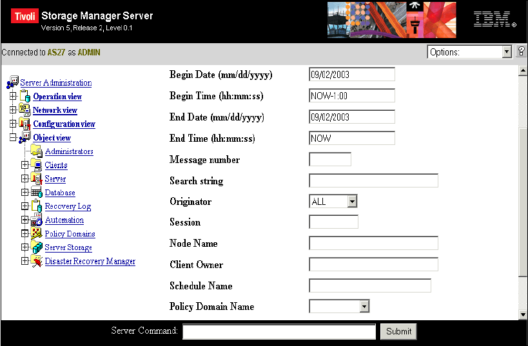Focus the Schedule Name field
The height and width of the screenshot is (346, 528).
tap(370, 285)
